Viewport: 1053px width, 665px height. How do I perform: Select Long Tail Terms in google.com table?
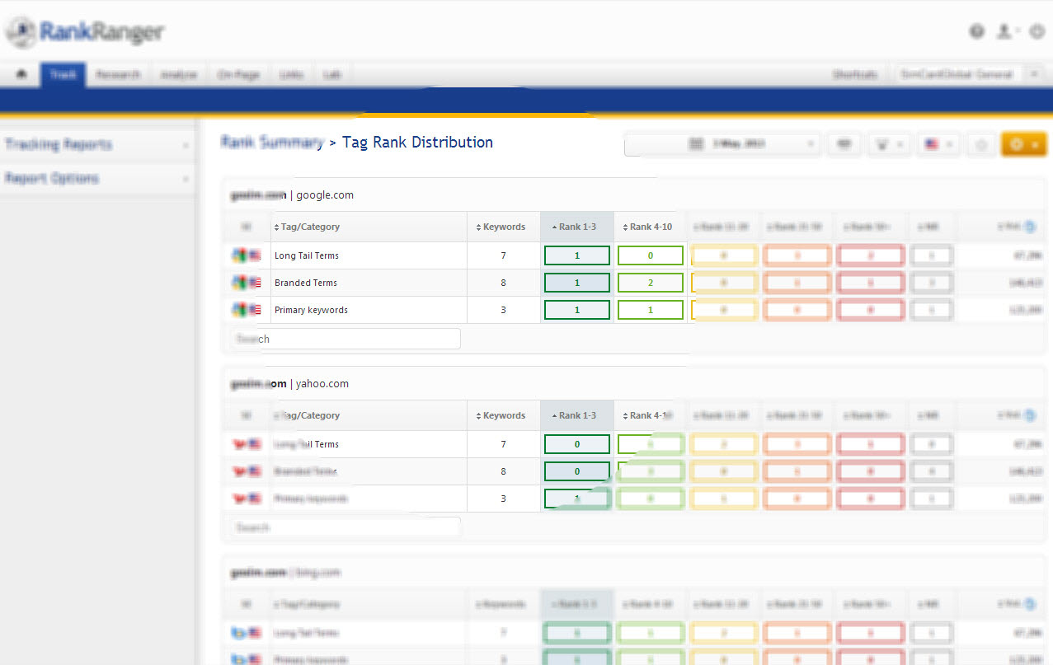click(307, 255)
